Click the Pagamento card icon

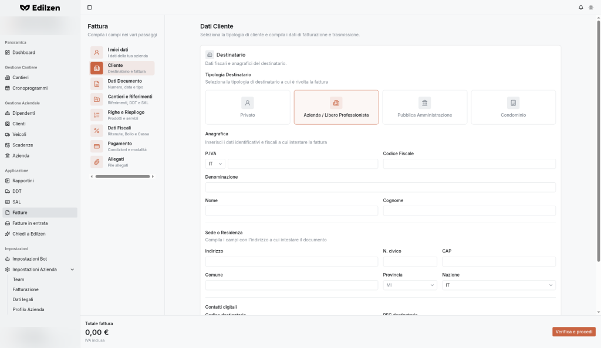click(97, 146)
